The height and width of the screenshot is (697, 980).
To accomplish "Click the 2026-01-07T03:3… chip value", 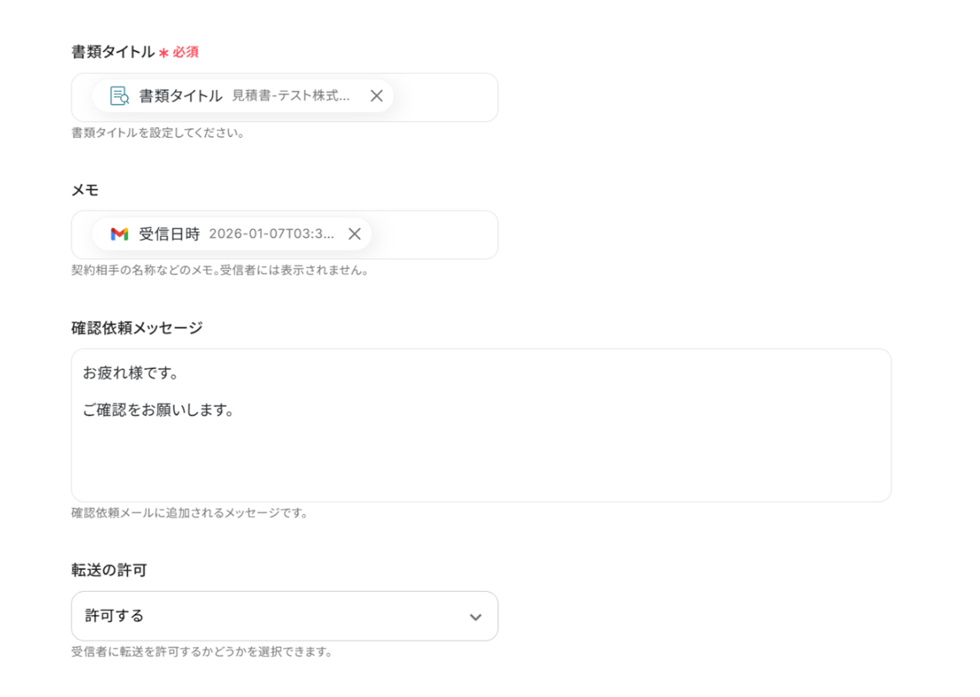I will [271, 234].
